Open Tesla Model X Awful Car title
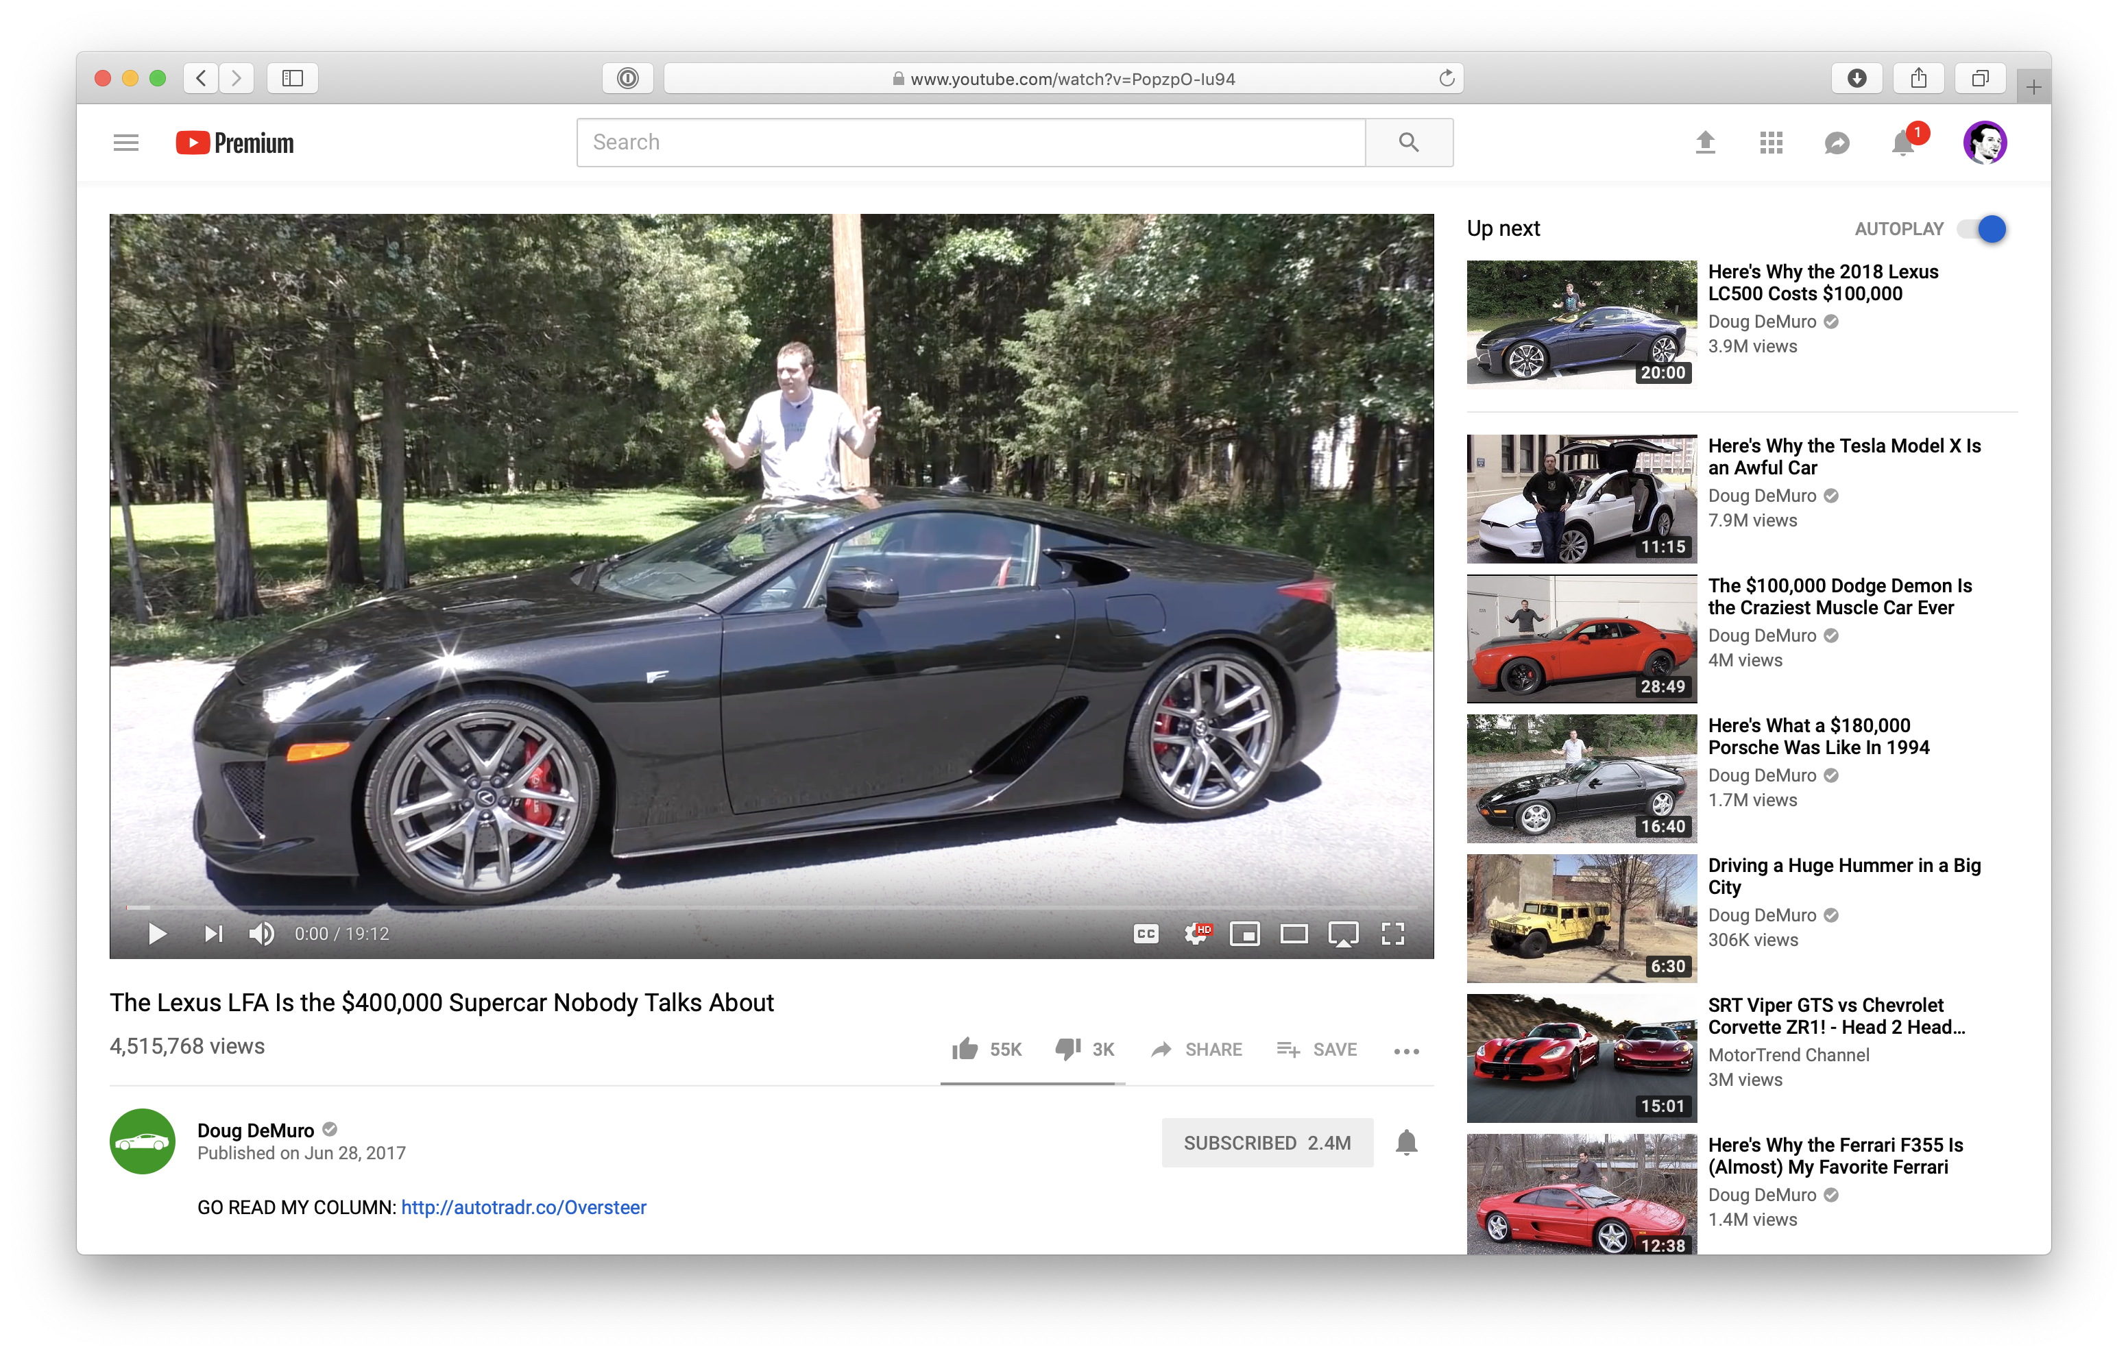The height and width of the screenshot is (1356, 2128). (1844, 457)
